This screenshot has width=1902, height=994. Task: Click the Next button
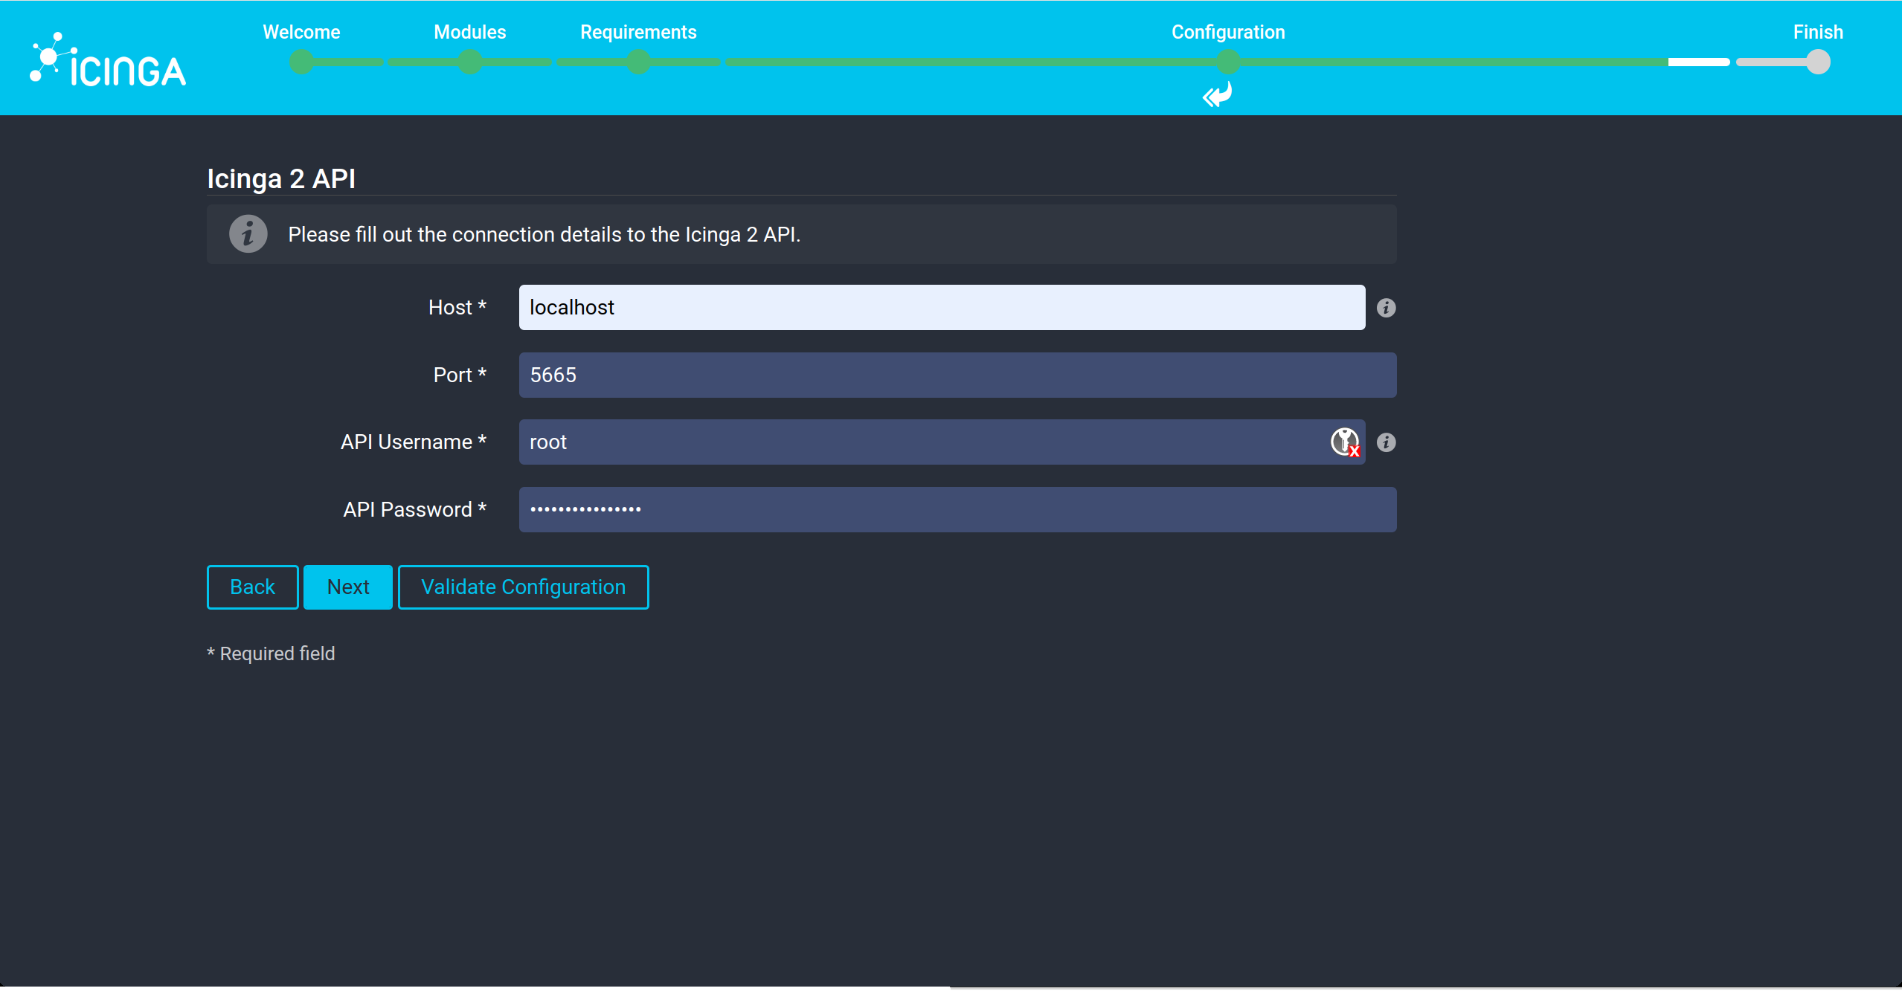[348, 587]
